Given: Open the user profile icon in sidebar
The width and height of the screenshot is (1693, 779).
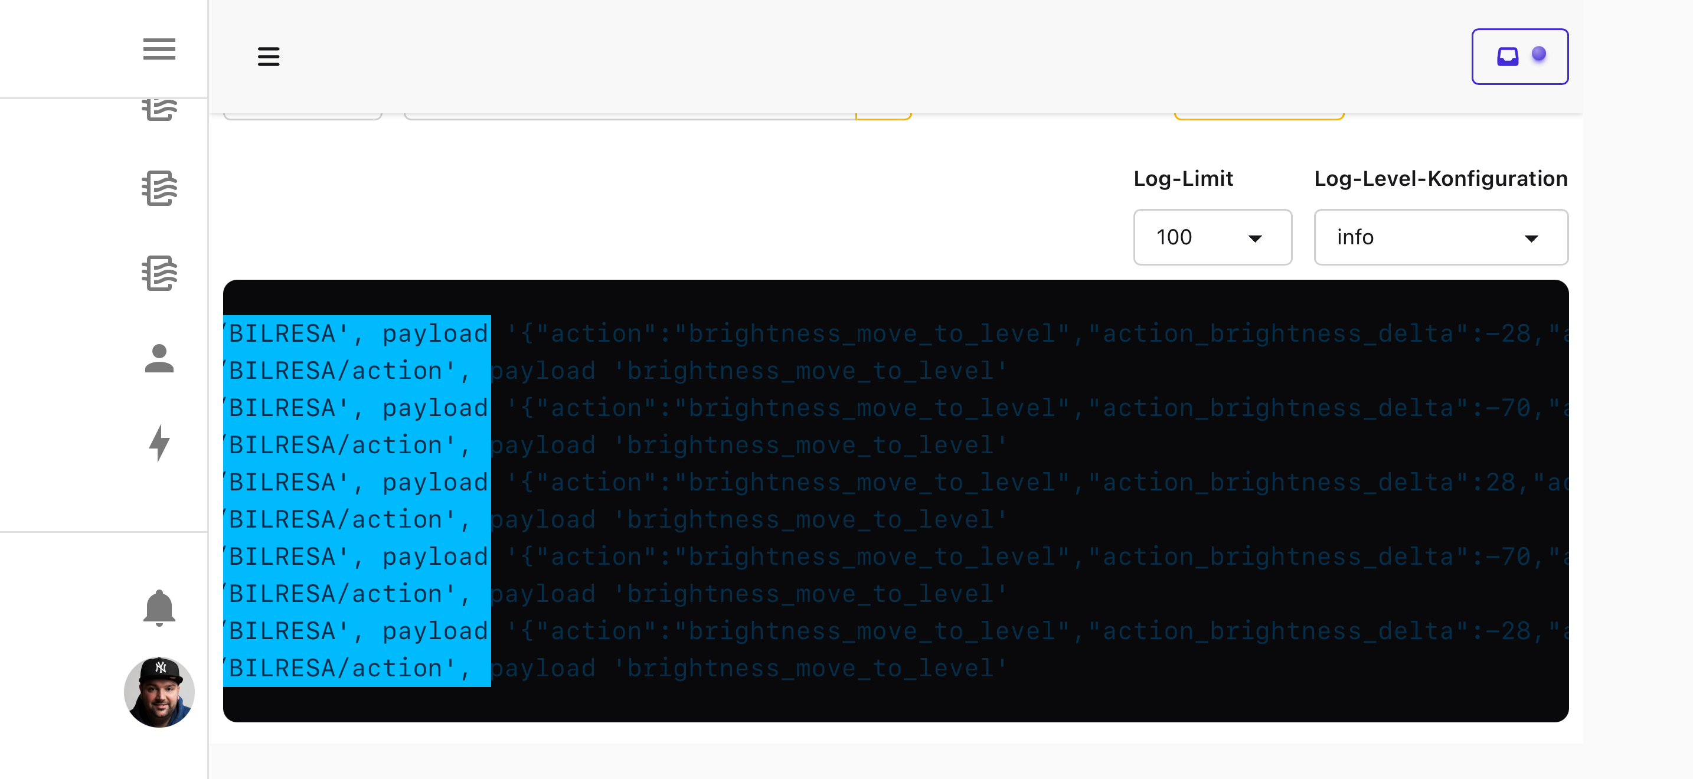Looking at the screenshot, I should [159, 359].
